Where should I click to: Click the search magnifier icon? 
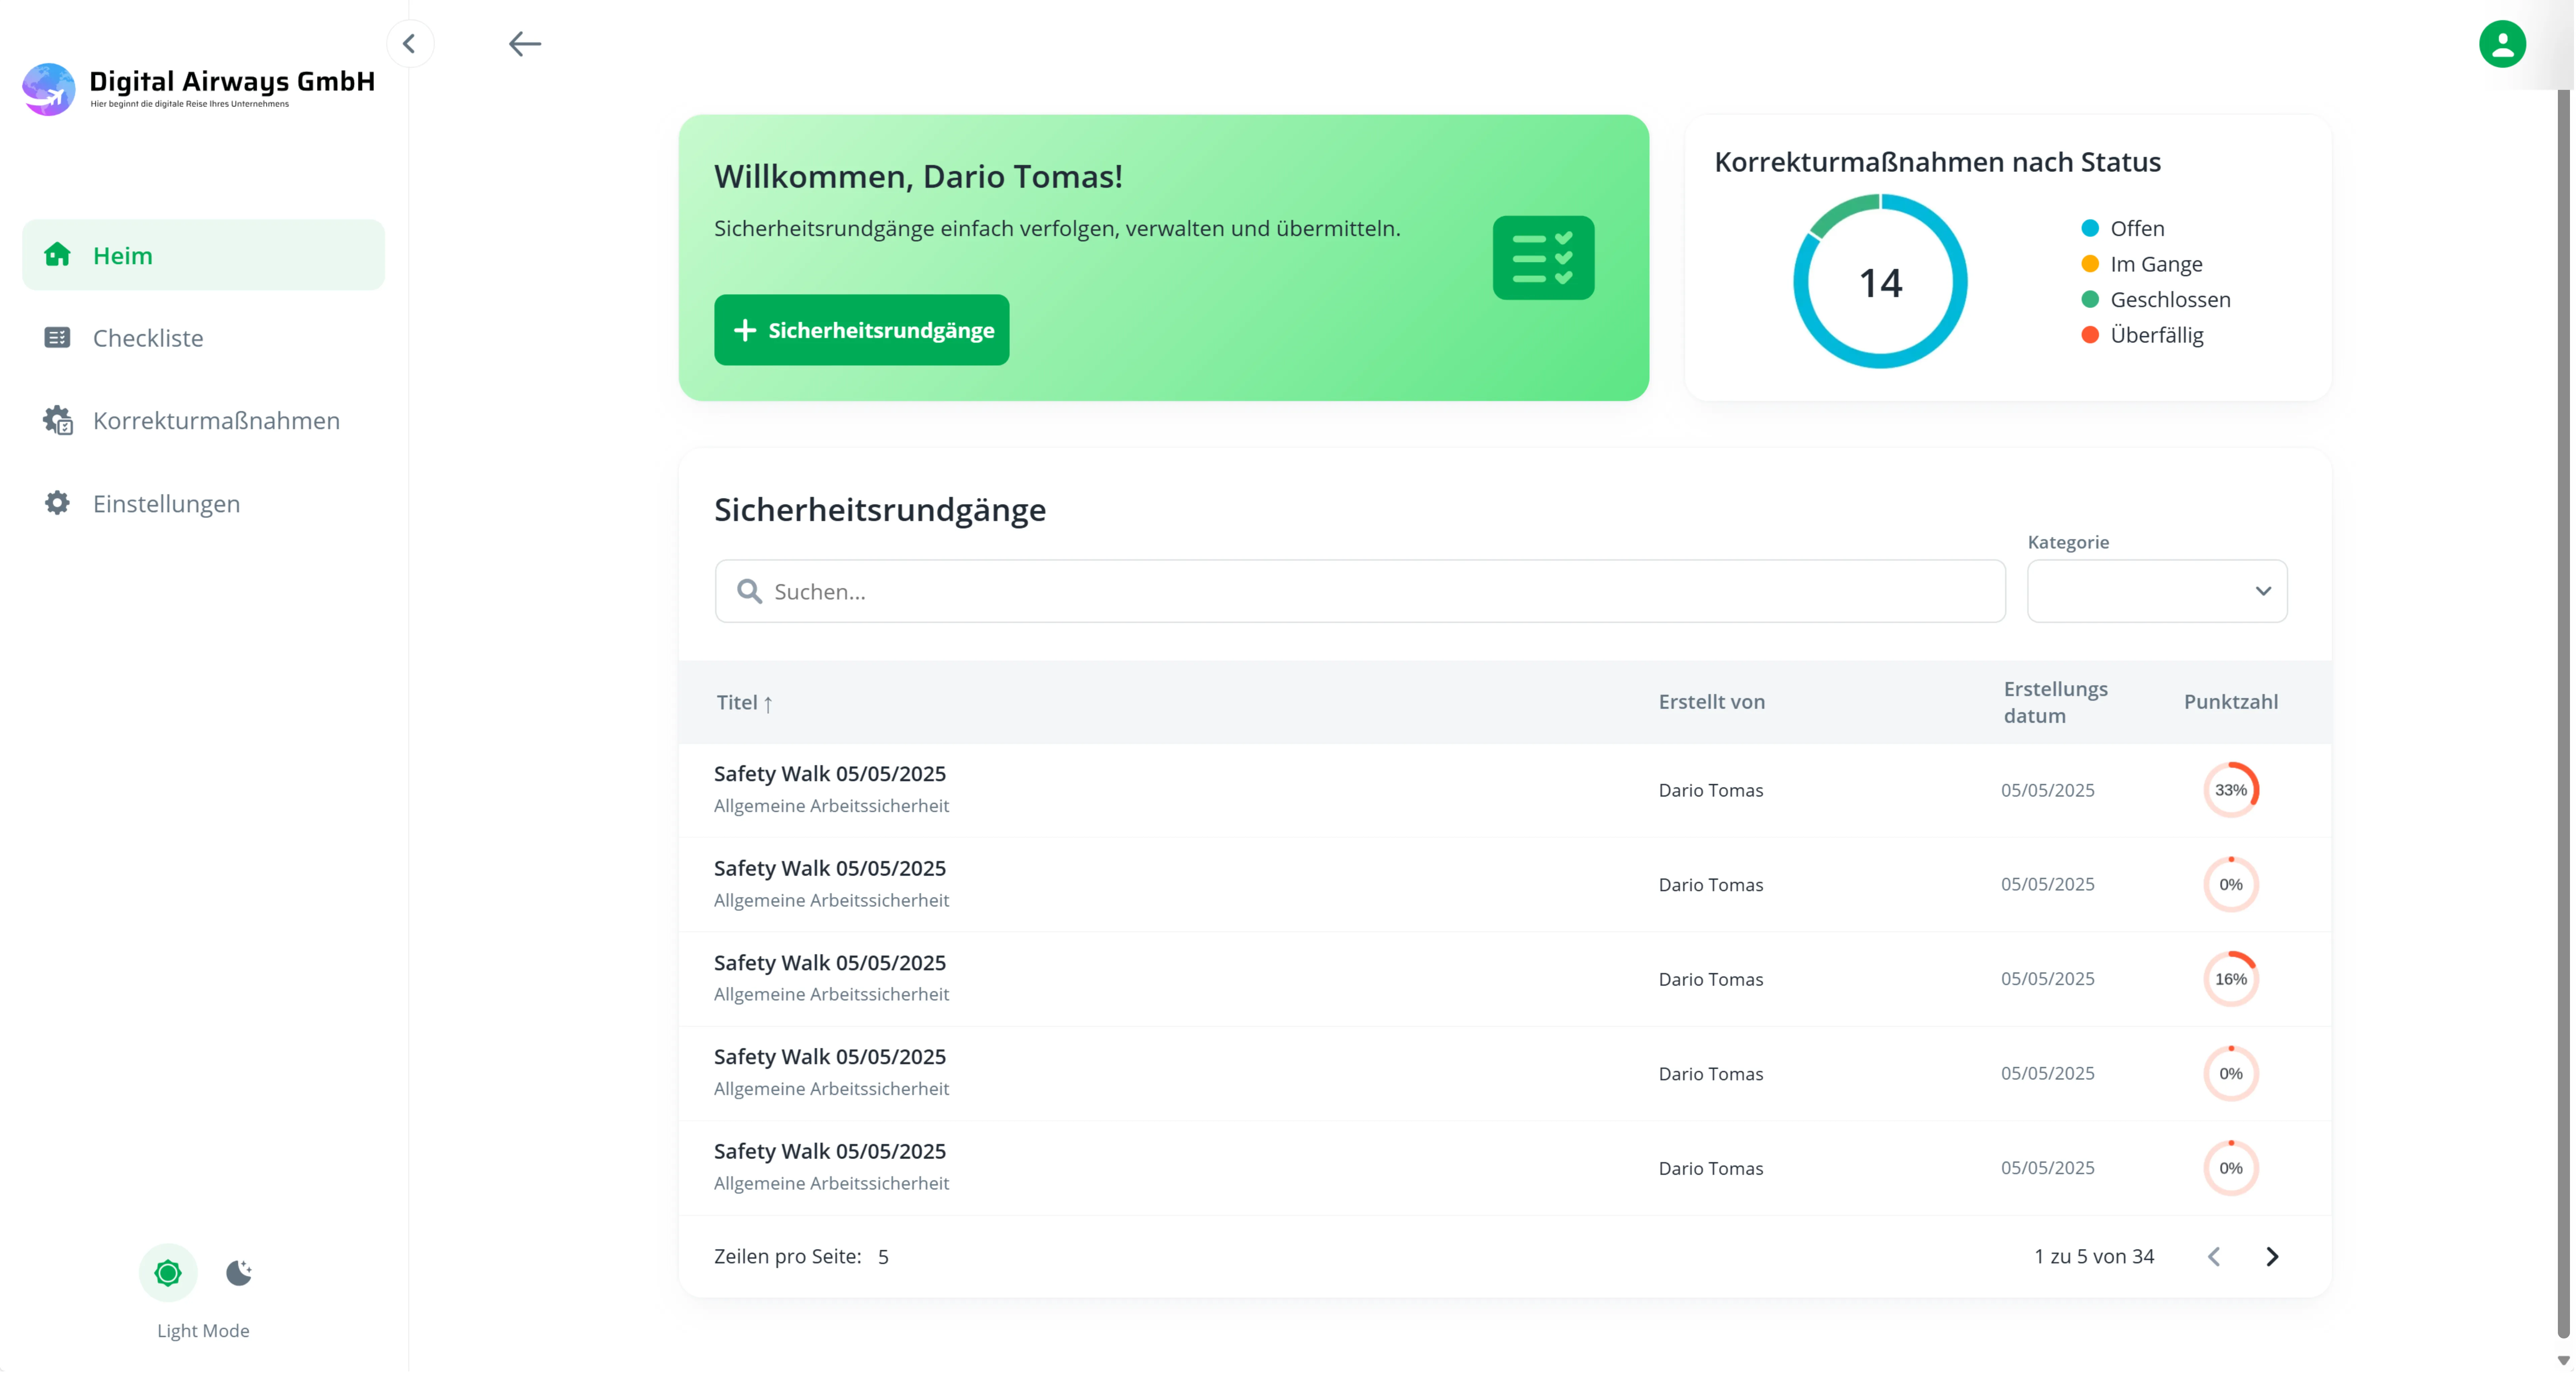[x=749, y=591]
